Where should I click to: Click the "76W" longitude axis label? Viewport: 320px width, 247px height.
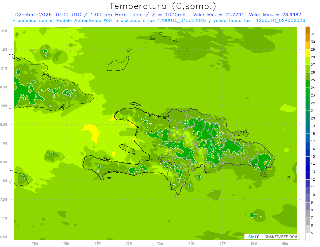coord(35,244)
